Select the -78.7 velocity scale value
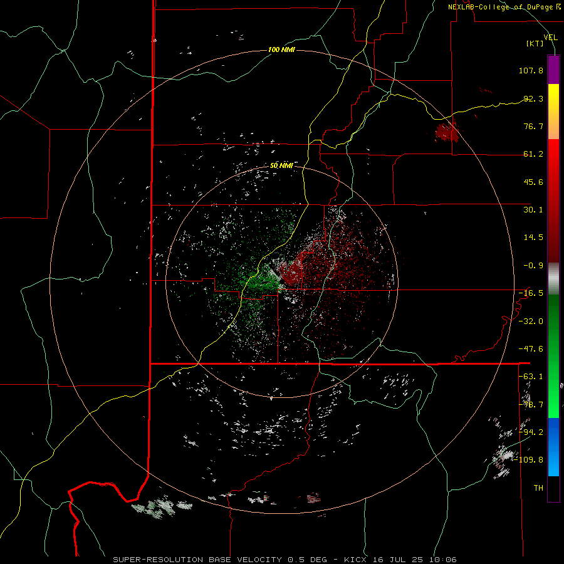The height and width of the screenshot is (564, 564). click(531, 405)
